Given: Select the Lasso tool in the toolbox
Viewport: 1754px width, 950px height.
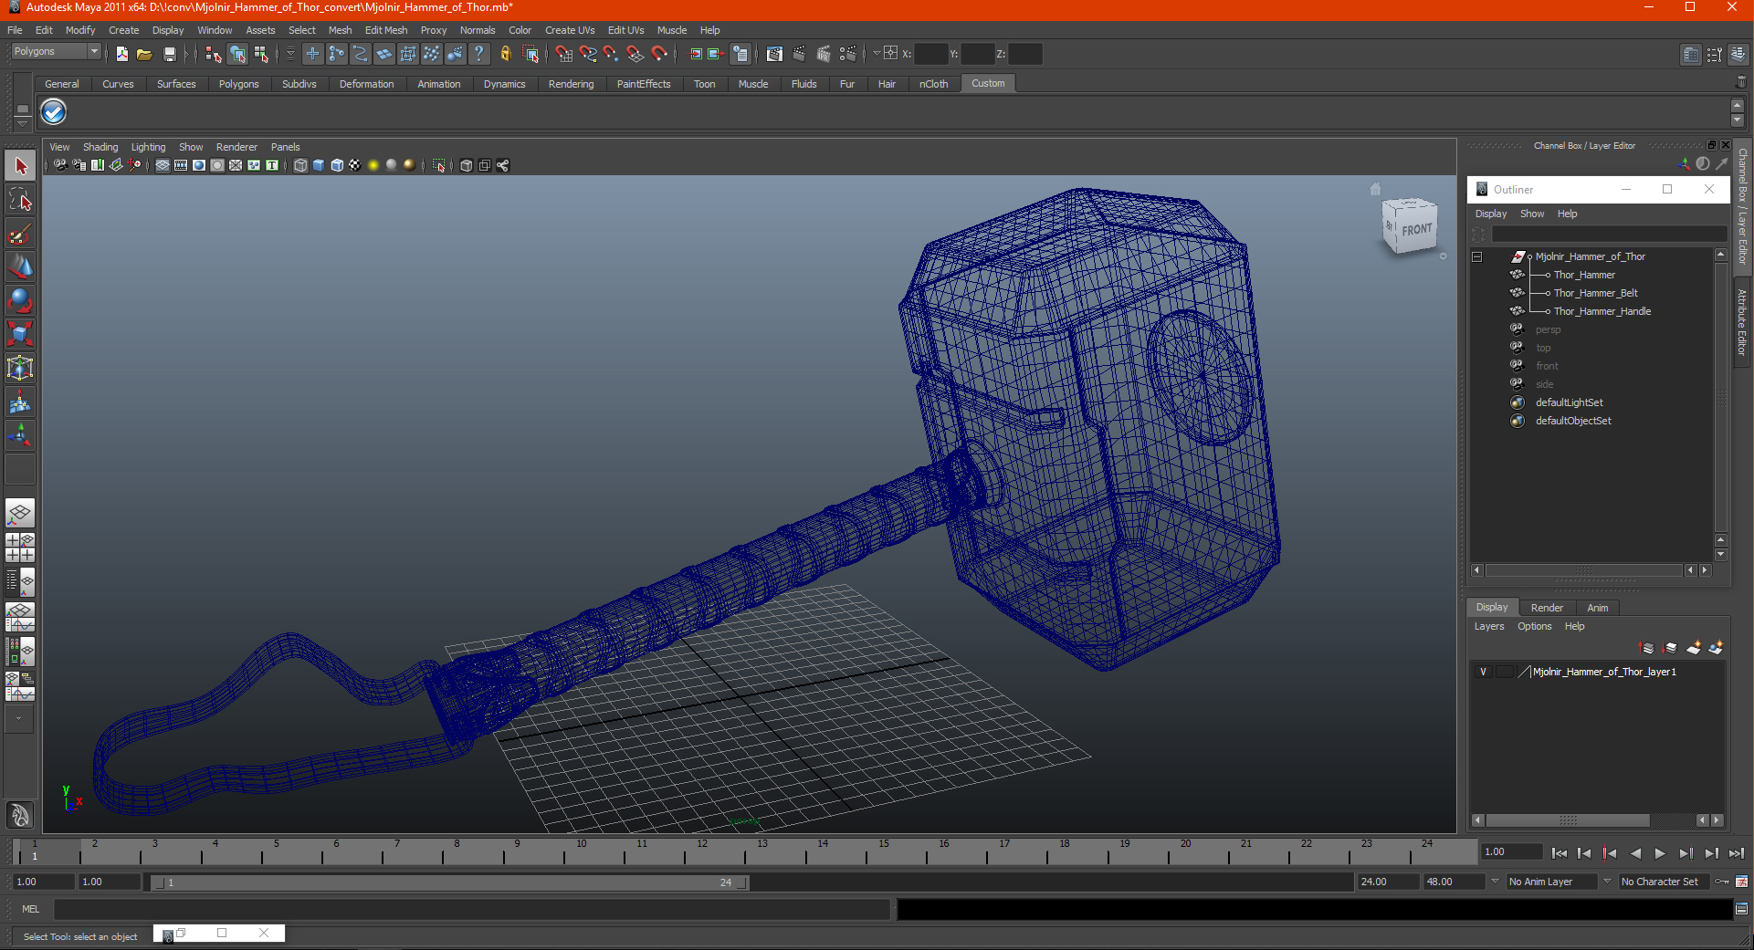Looking at the screenshot, I should (x=20, y=200).
